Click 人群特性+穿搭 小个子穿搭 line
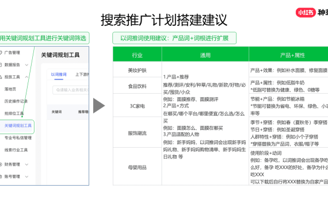This screenshot has width=328, height=207. coord(284,137)
